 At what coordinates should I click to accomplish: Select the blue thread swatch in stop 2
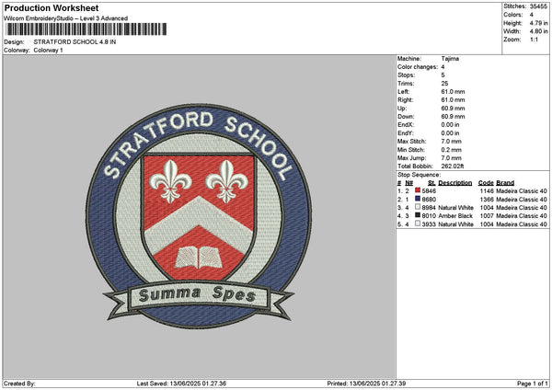[x=417, y=199]
